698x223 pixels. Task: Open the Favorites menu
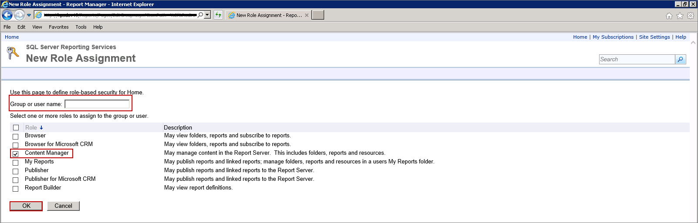tap(59, 27)
